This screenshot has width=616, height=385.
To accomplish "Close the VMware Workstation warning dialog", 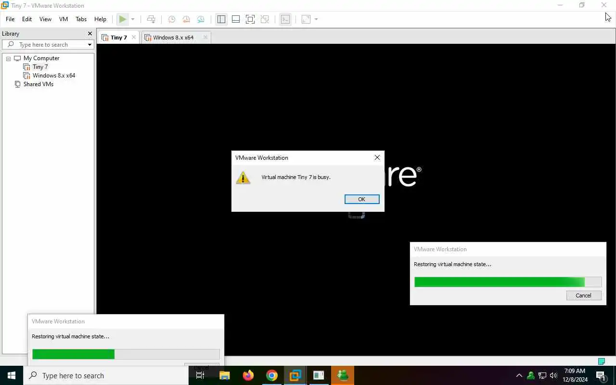I will 377,157.
